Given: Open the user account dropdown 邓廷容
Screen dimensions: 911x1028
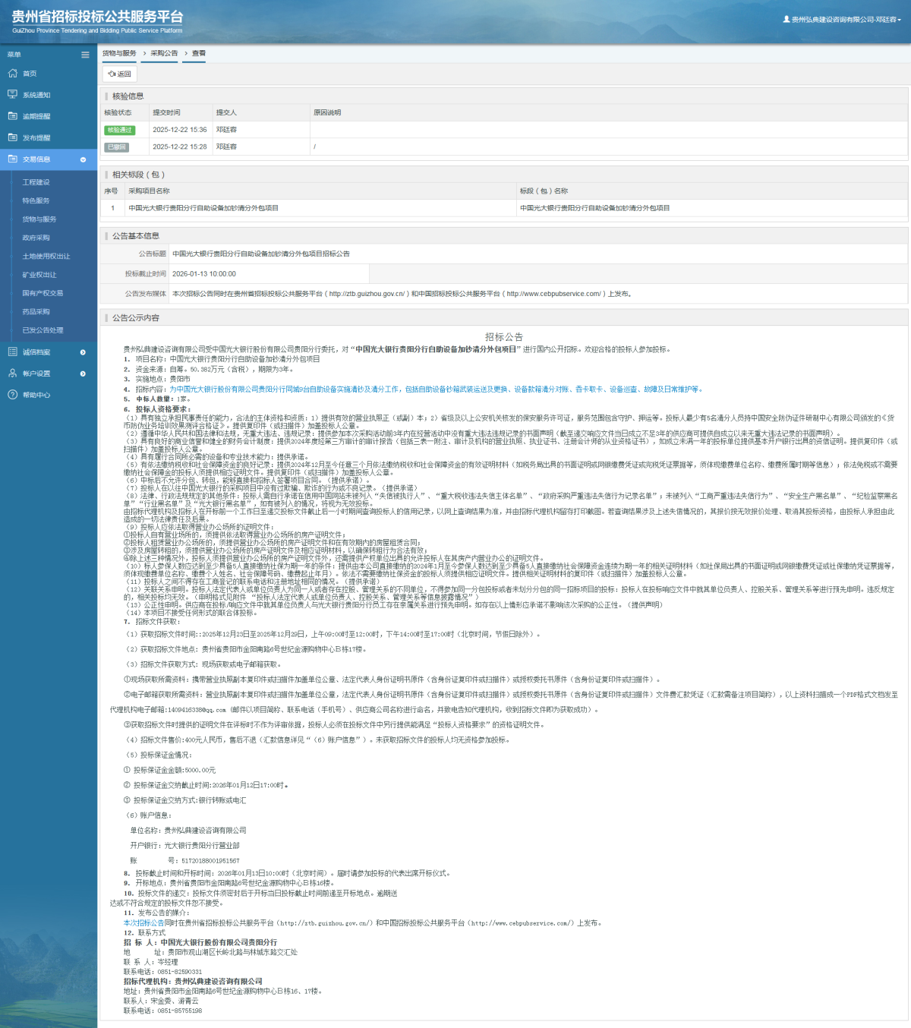Looking at the screenshot, I should (843, 20).
